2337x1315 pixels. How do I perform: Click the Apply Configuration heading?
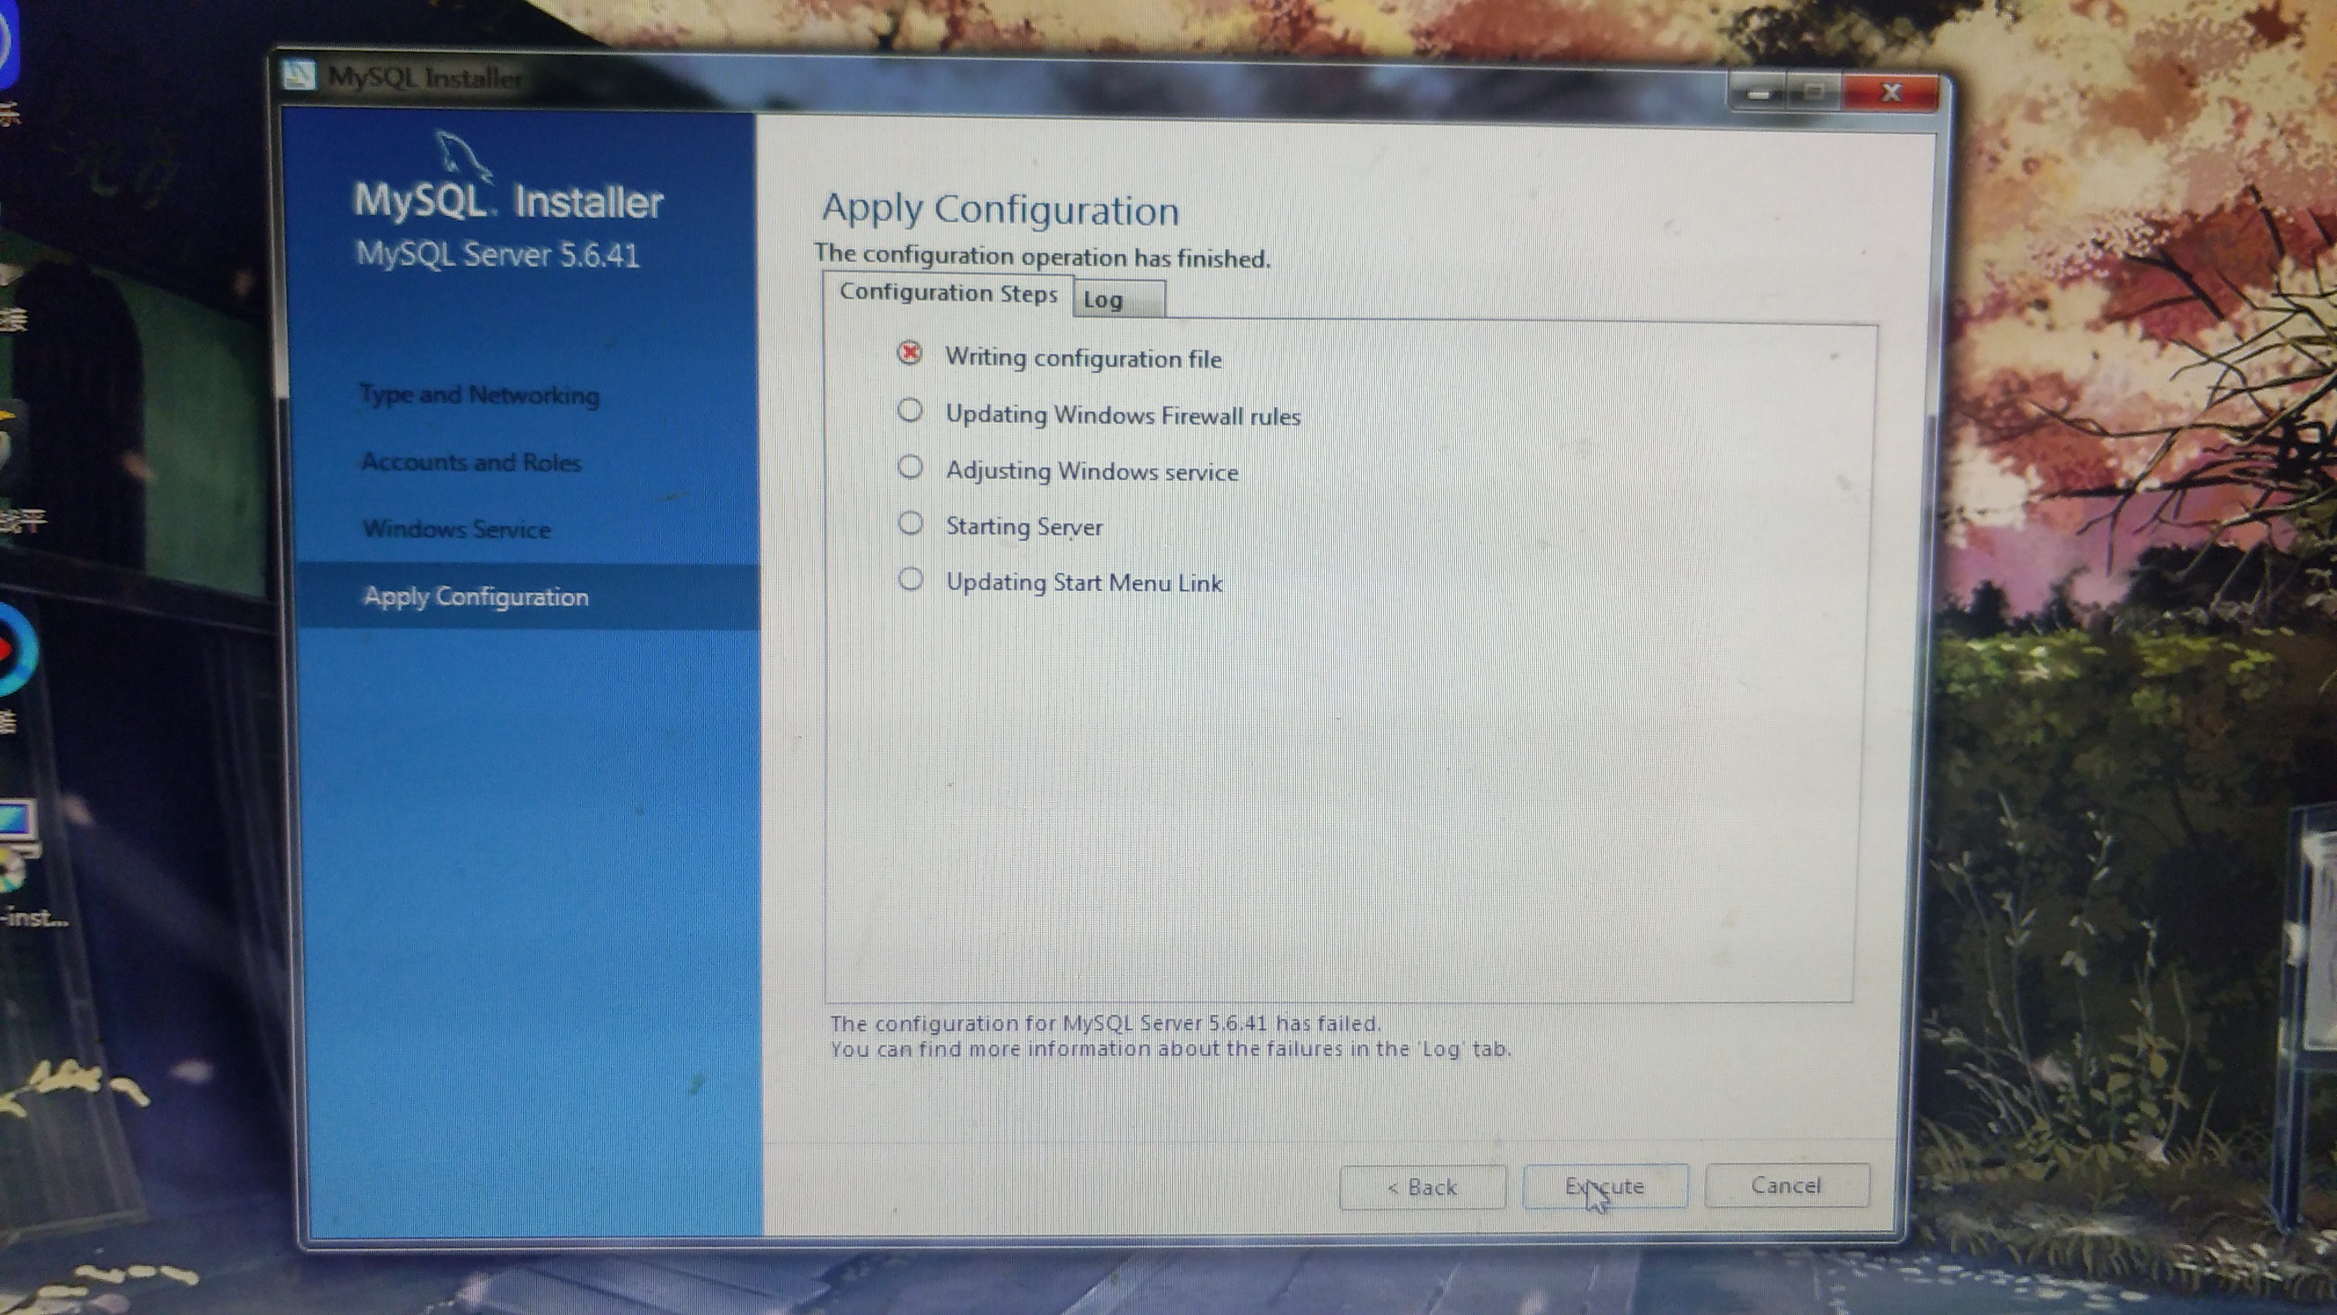(x=1000, y=210)
